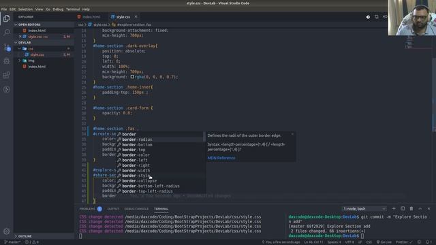Change UTF-8 encoding in status bar
The height and width of the screenshot is (245, 436).
click(x=349, y=242)
